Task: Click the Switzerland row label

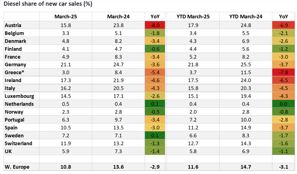Action: pos(19,143)
